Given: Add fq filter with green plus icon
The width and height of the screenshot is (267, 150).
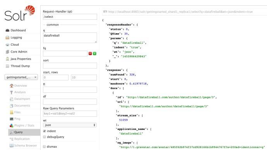Looking at the screenshot, I should click(94, 54).
